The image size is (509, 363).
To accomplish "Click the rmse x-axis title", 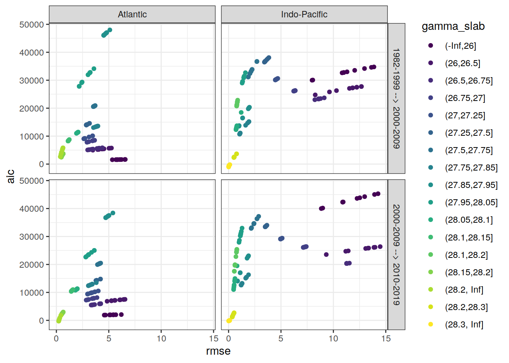I will [218, 351].
